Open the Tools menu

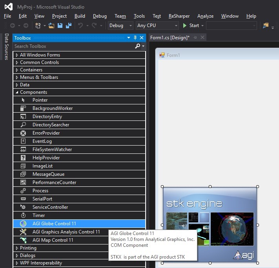(139, 16)
